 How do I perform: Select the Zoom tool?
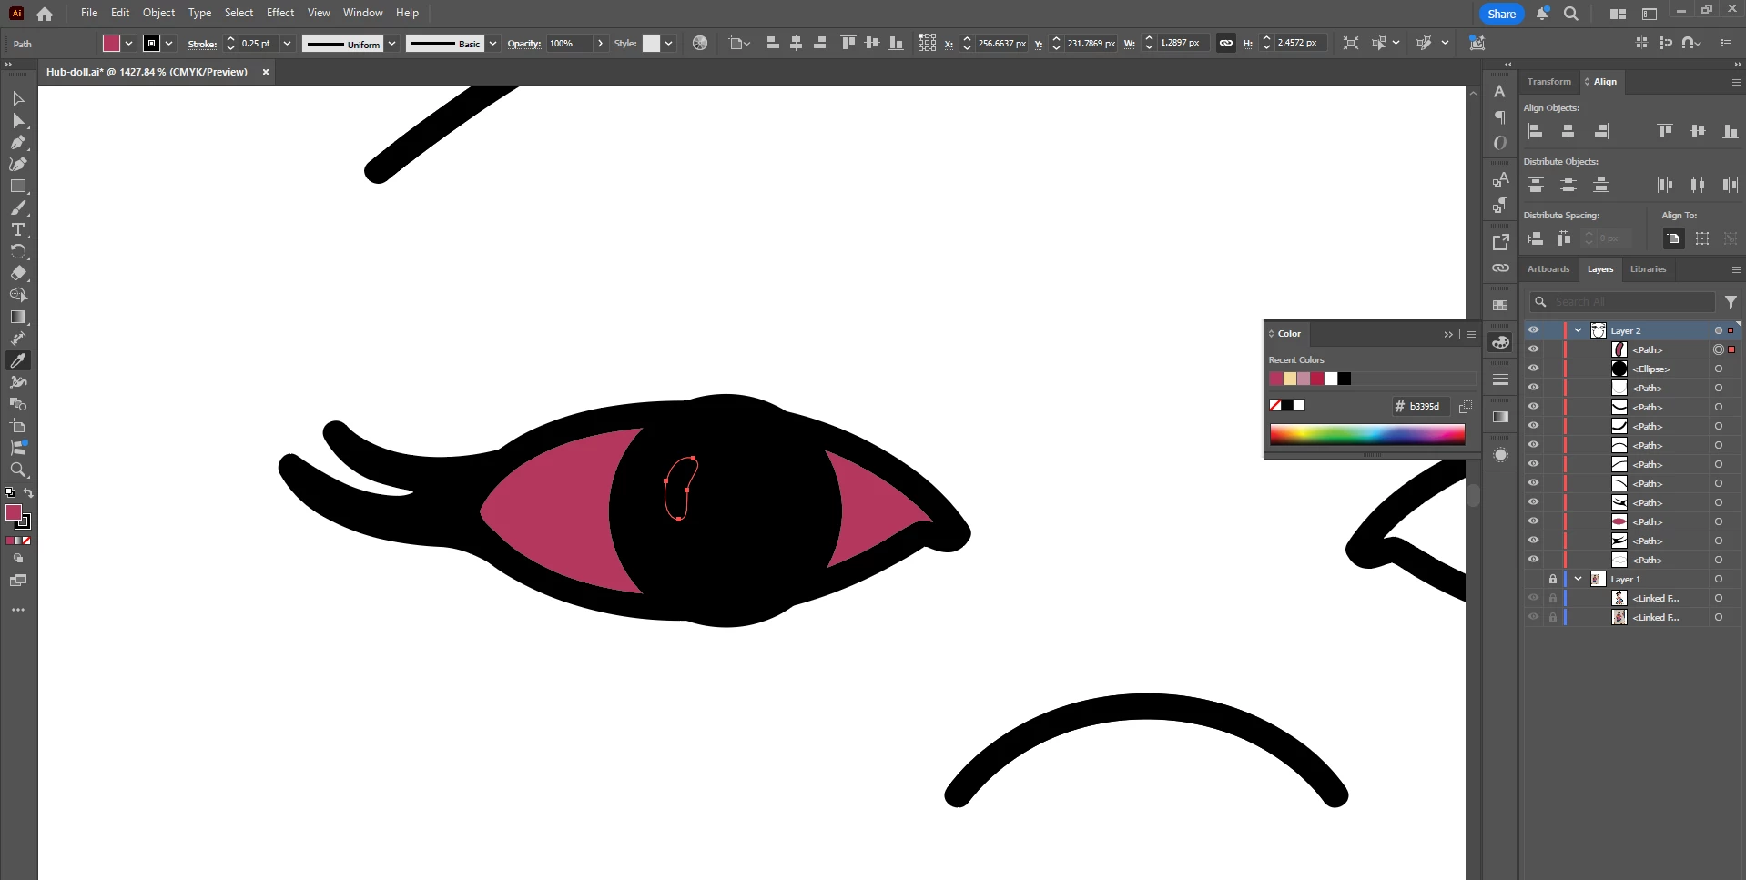click(18, 470)
